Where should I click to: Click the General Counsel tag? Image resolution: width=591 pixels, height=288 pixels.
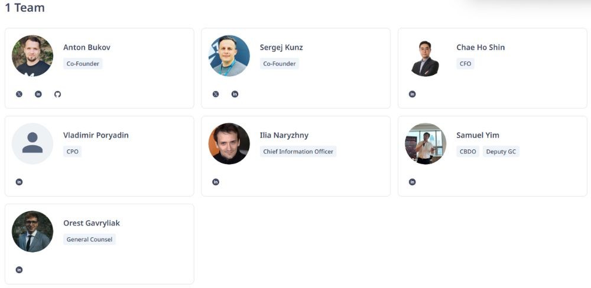coord(89,240)
